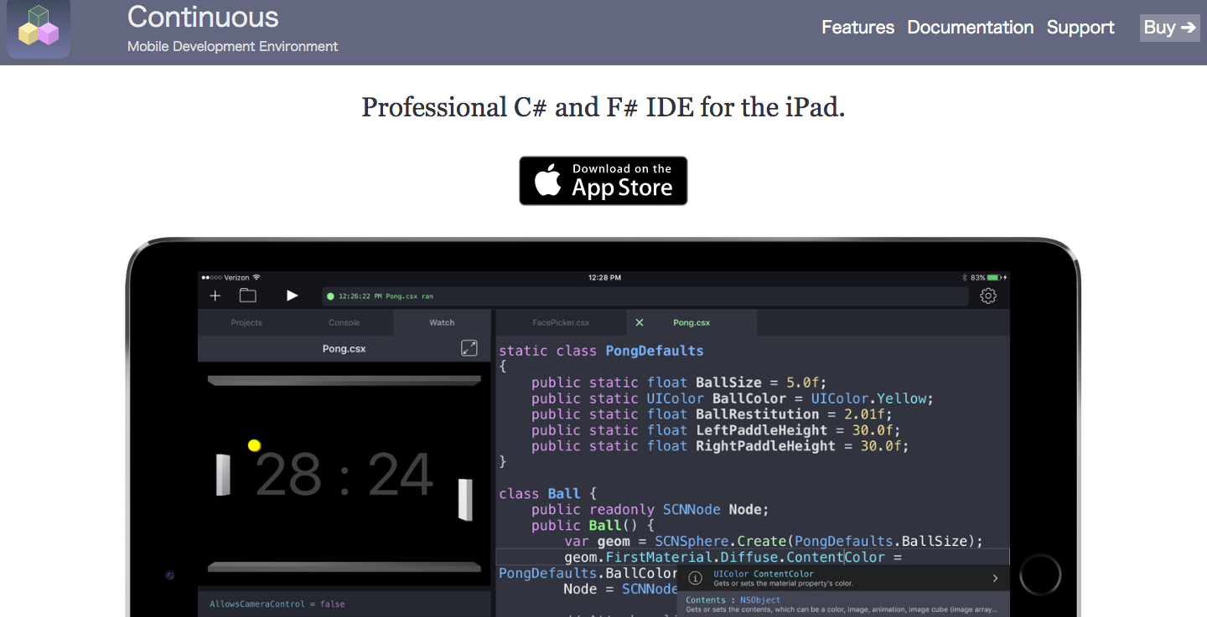
Task: Expand the ContentColor completion chevron
Action: pyautogui.click(x=995, y=578)
